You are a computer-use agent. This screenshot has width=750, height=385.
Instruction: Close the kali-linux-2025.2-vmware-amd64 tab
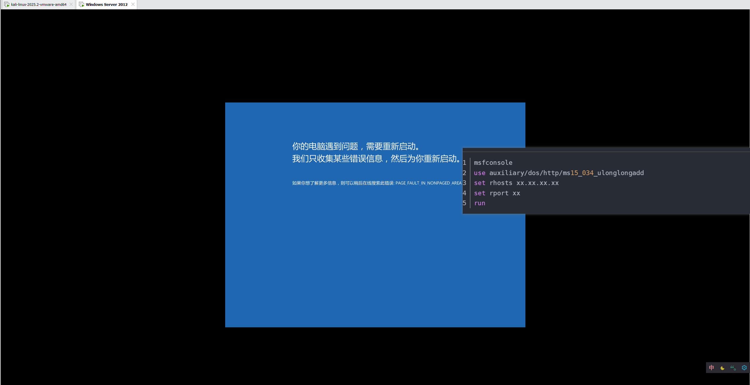tap(71, 4)
